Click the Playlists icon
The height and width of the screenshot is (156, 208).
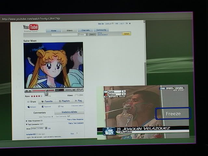60,101
